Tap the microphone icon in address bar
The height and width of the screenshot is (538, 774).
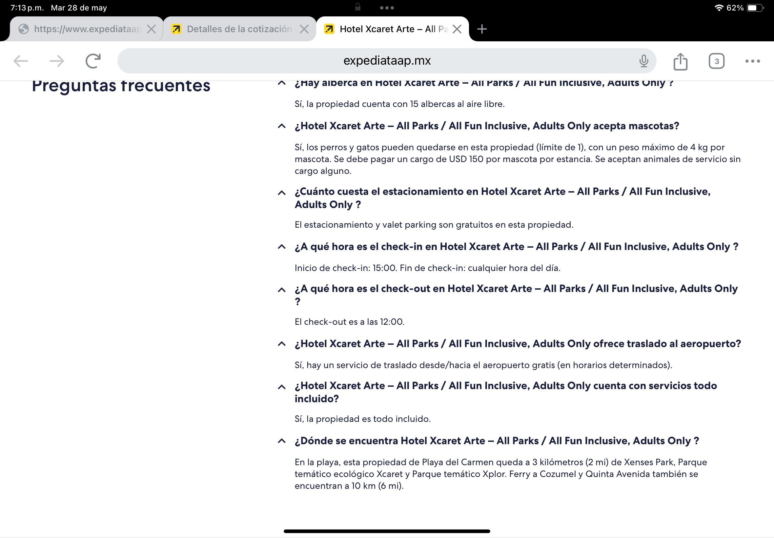click(x=643, y=61)
